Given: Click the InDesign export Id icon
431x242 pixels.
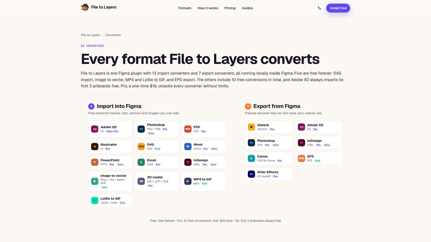Looking at the screenshot, I should pos(302,143).
